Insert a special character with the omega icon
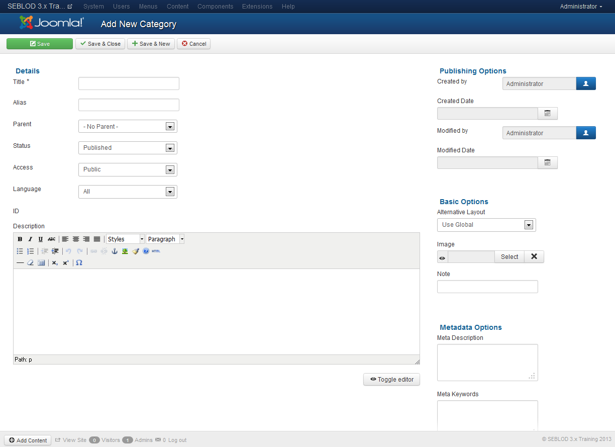The width and height of the screenshot is (615, 447). coord(79,262)
